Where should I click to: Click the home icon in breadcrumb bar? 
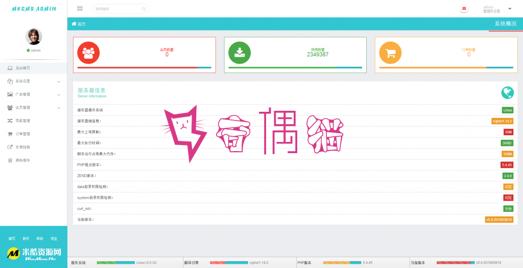coord(74,24)
